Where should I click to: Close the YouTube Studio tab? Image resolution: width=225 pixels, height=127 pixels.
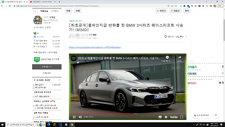pyautogui.click(x=55, y=2)
